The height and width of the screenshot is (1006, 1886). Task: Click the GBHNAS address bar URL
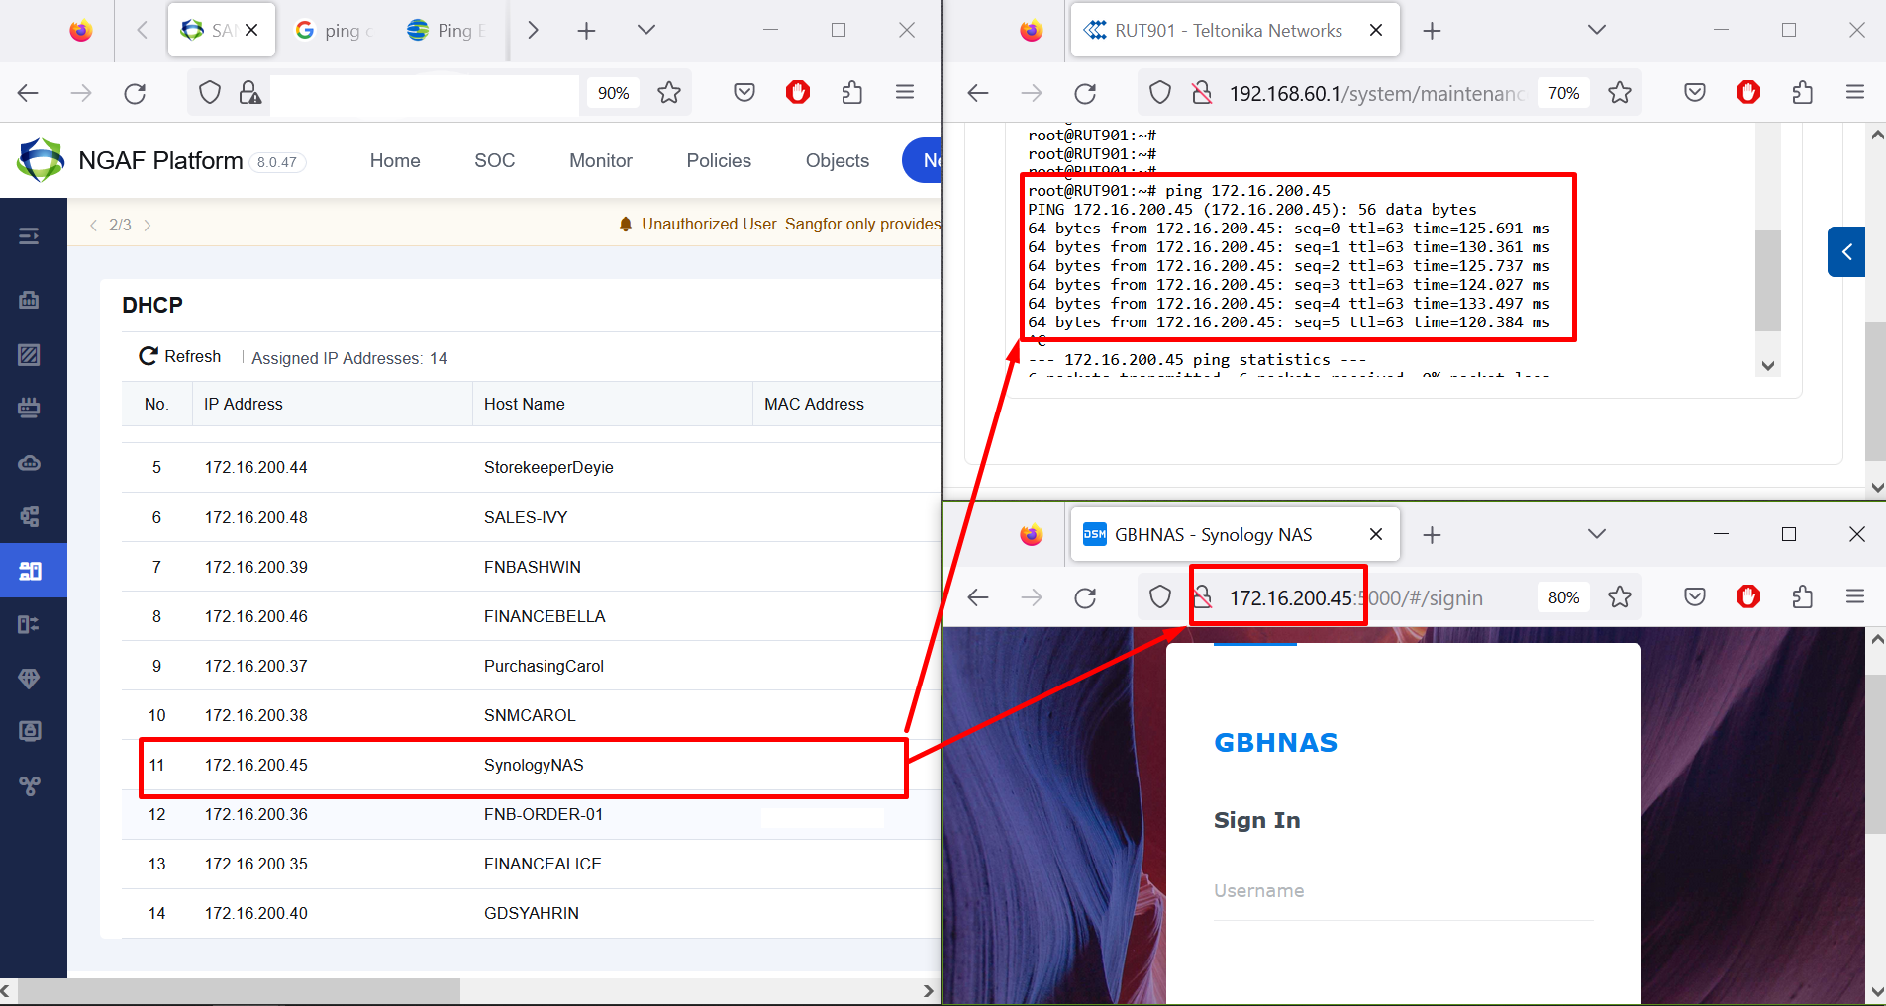coord(1356,598)
